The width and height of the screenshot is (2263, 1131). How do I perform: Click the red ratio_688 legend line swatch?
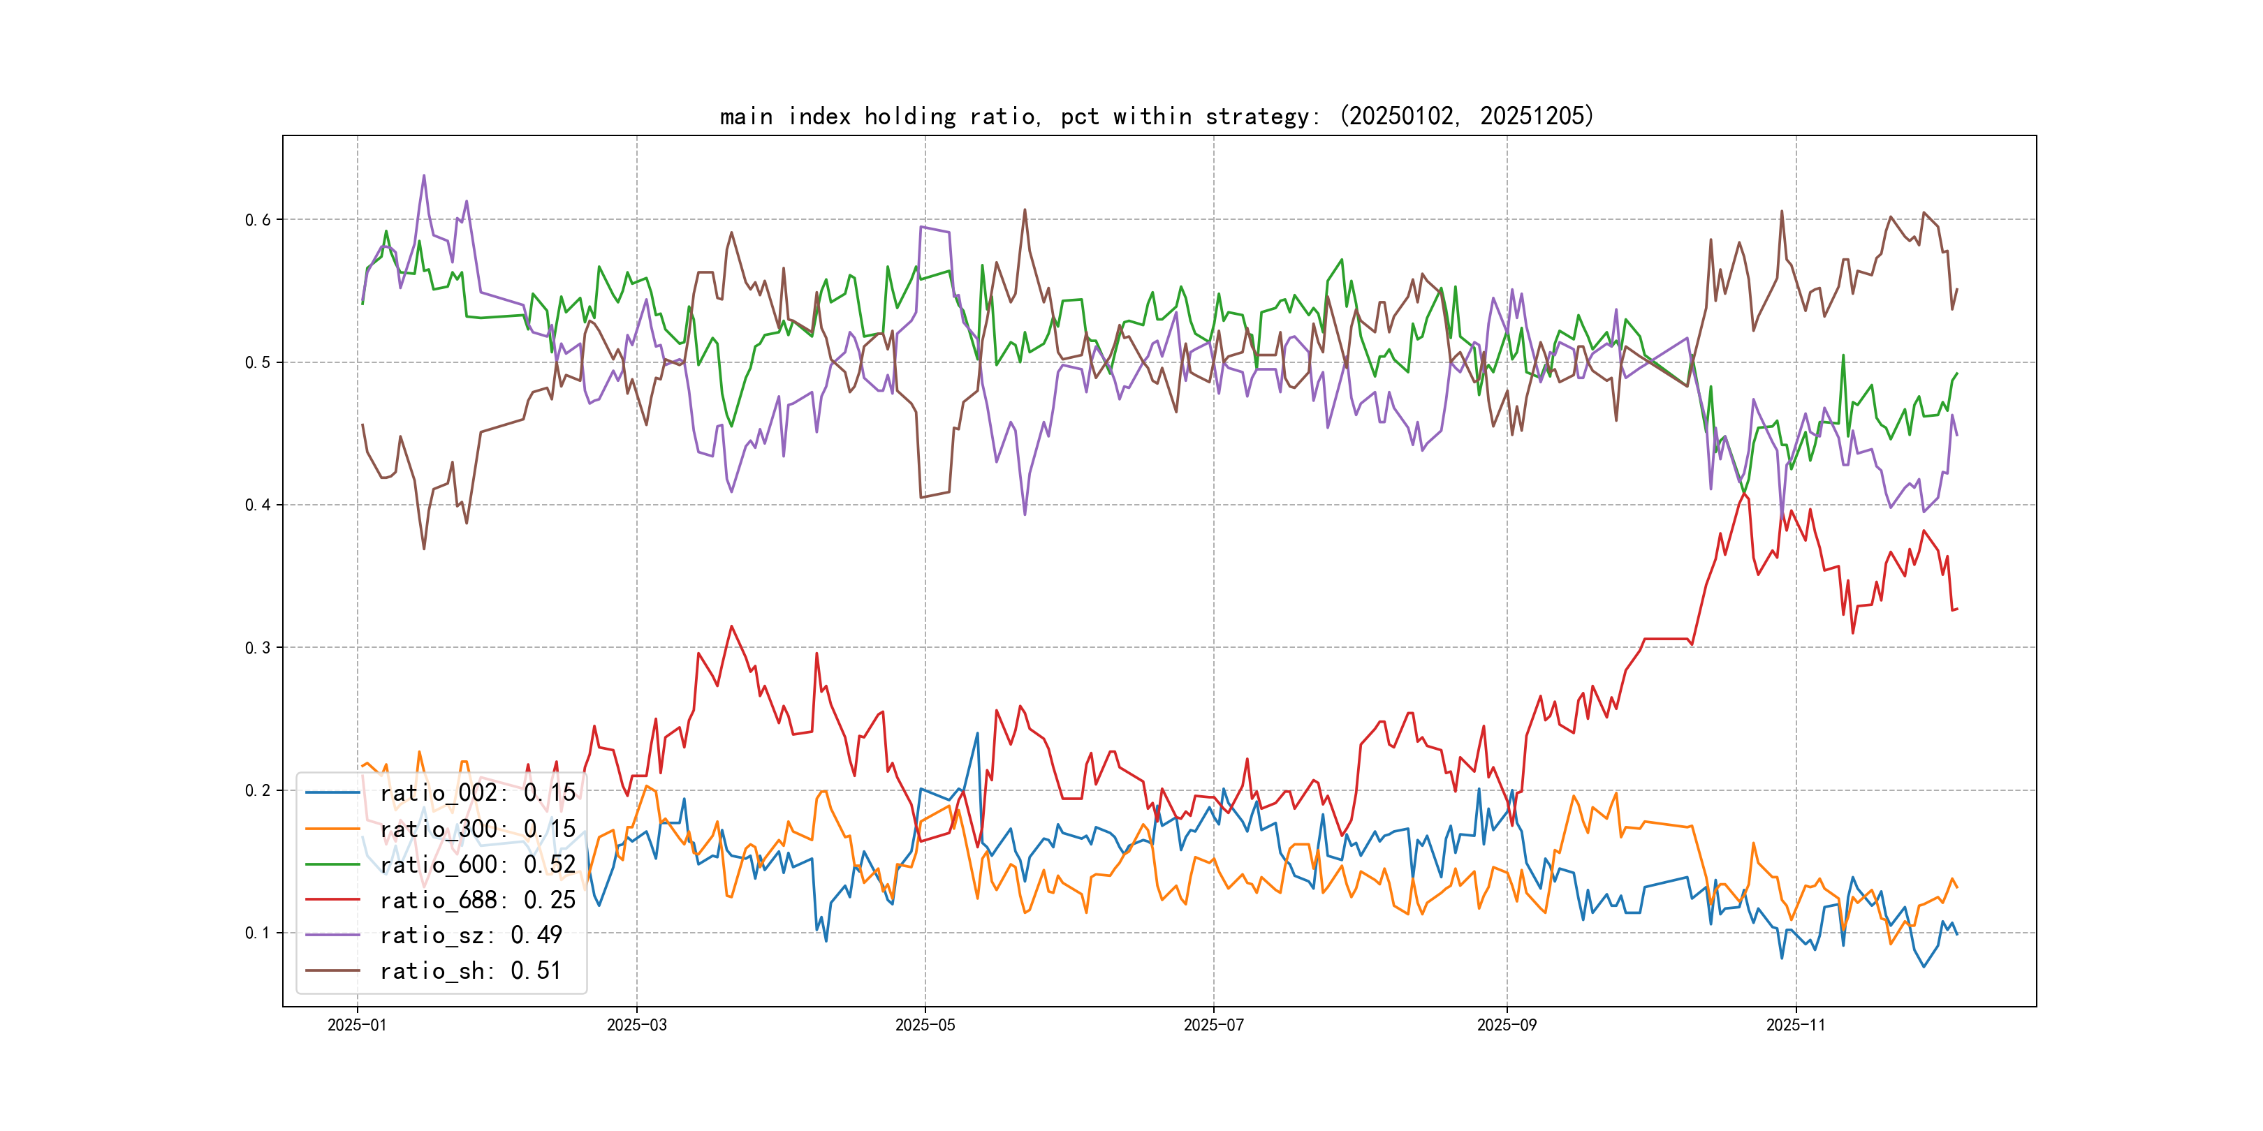coord(332,900)
